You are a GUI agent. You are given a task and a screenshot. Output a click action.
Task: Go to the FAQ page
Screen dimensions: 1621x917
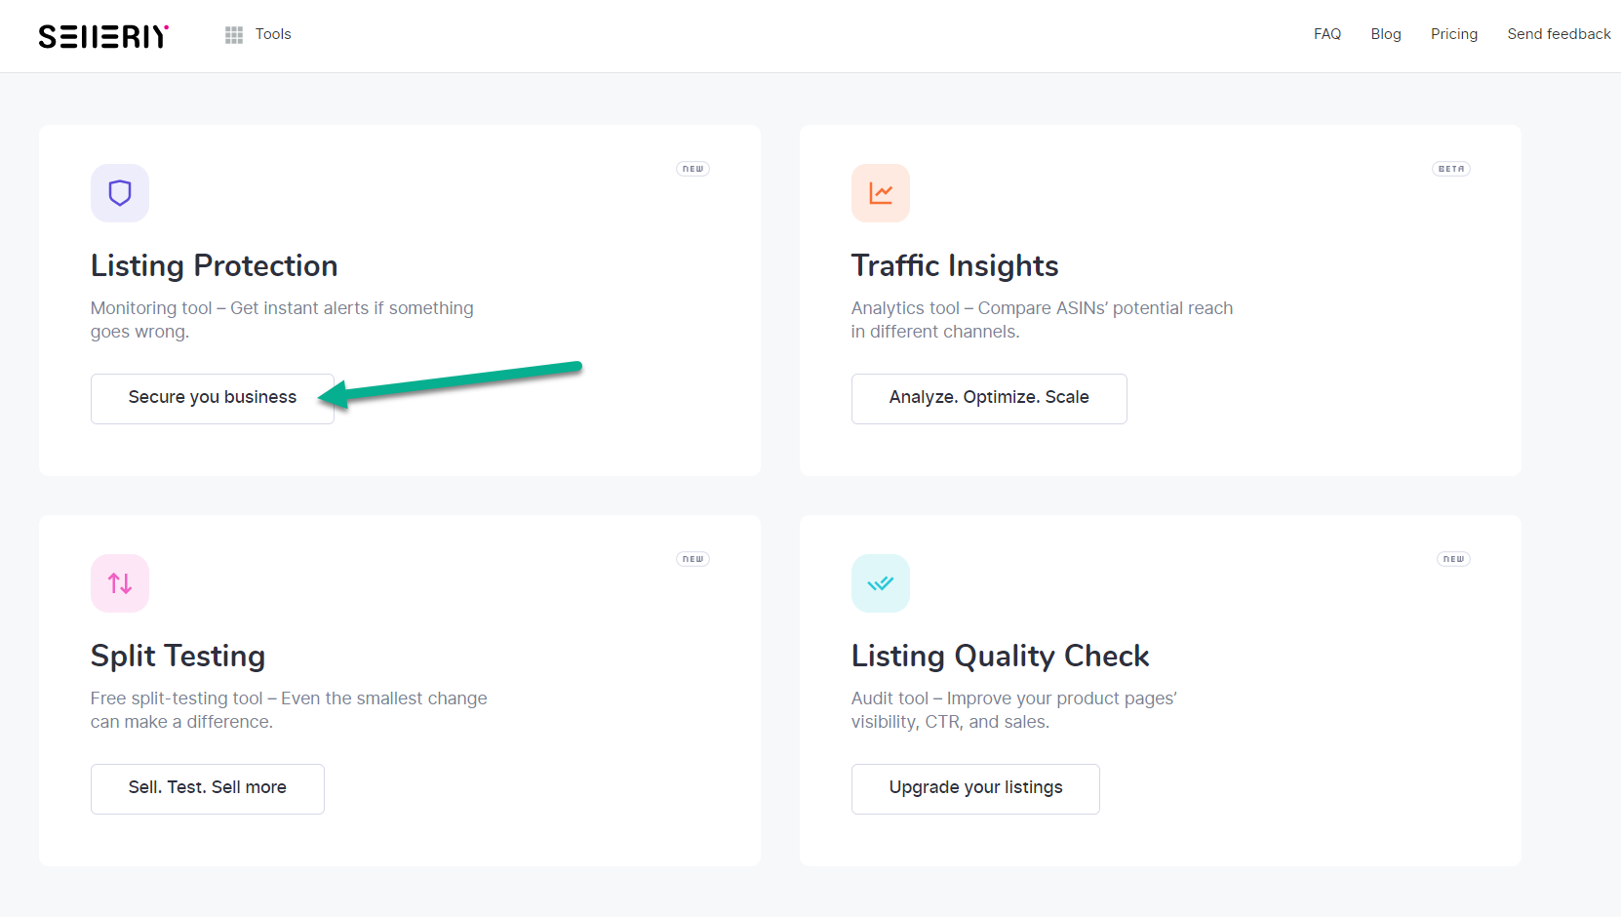tap(1327, 34)
